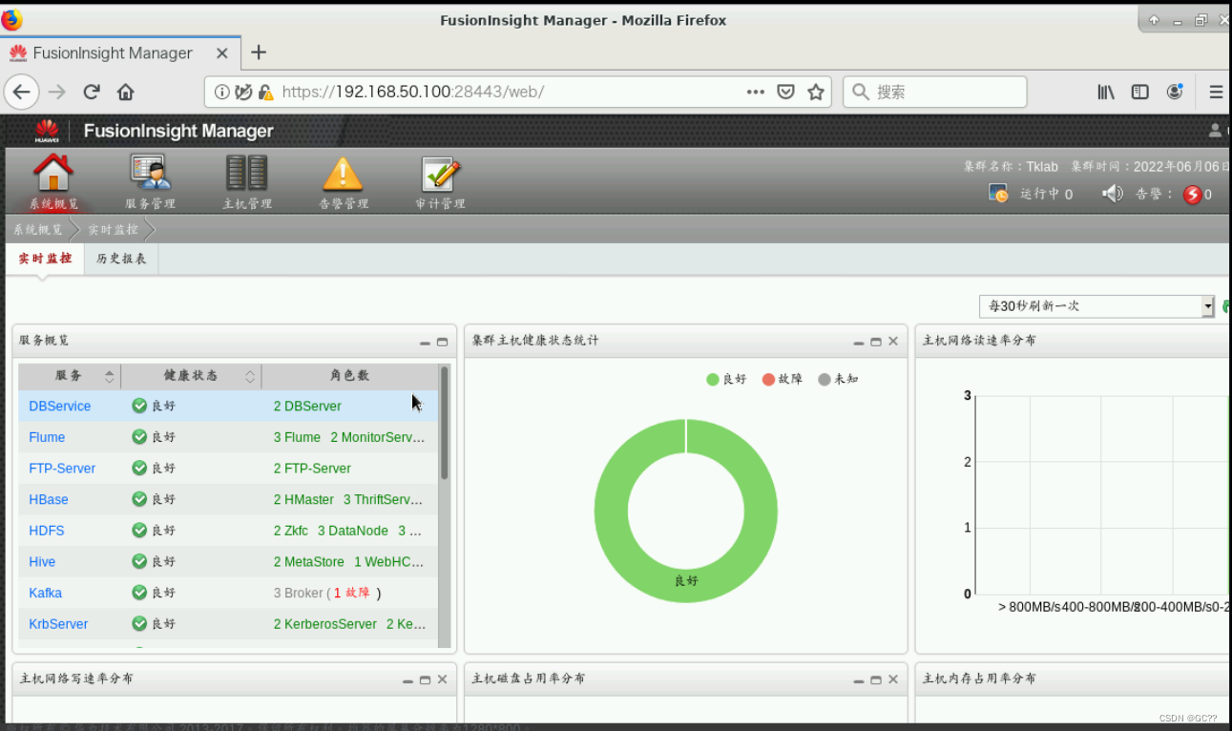Maximize the 主机磁盘占用率分布 panel
The height and width of the screenshot is (731, 1232).
876,679
